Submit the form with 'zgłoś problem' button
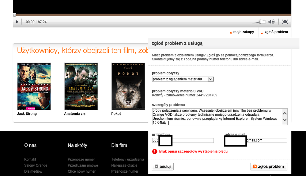This screenshot has width=306, height=176. [269, 167]
